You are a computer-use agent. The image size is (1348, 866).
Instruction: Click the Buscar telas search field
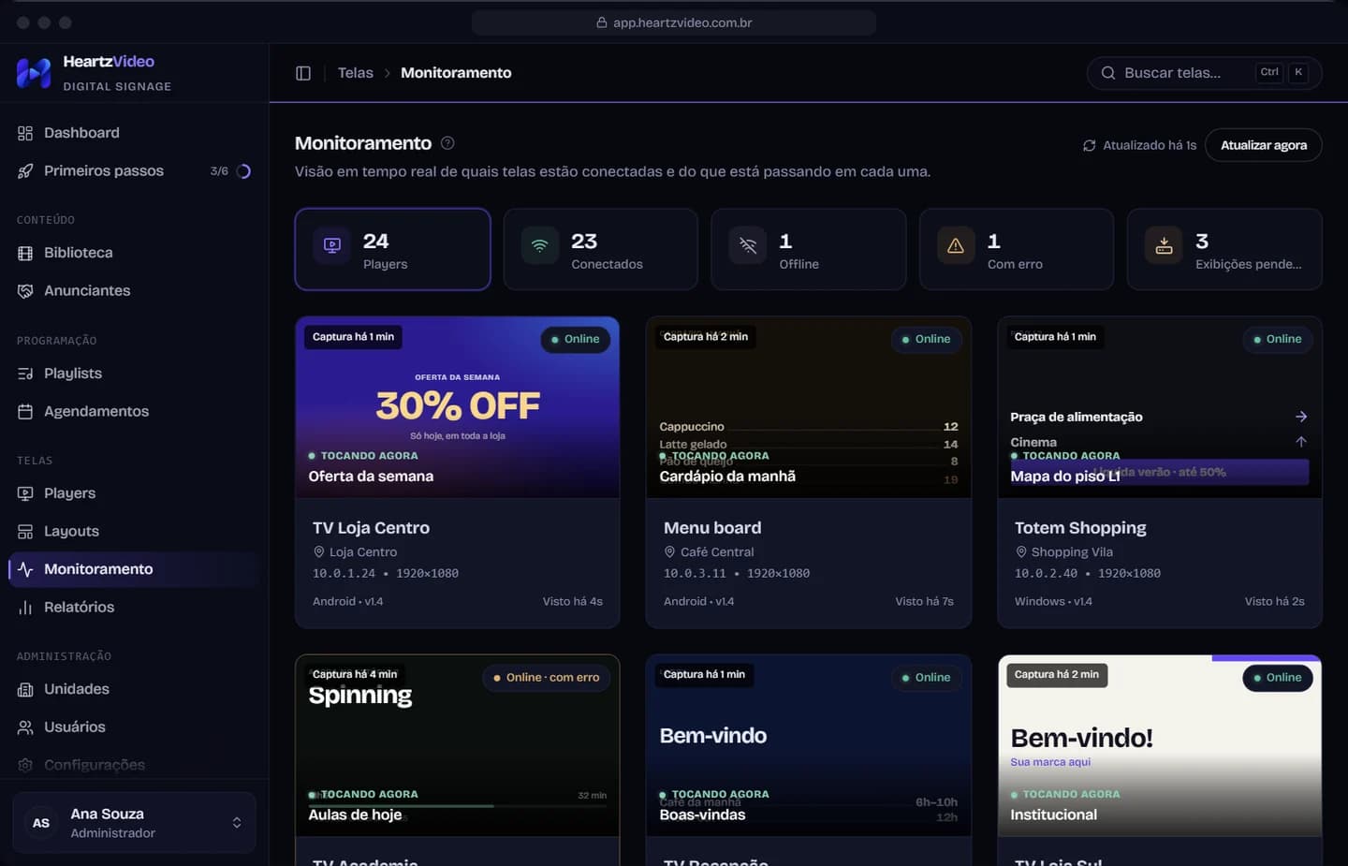coord(1204,73)
